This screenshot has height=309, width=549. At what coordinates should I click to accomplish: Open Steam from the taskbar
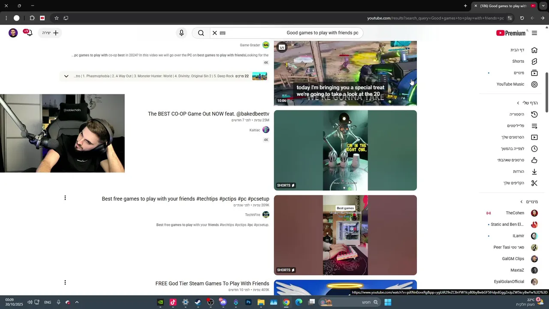pos(198,302)
